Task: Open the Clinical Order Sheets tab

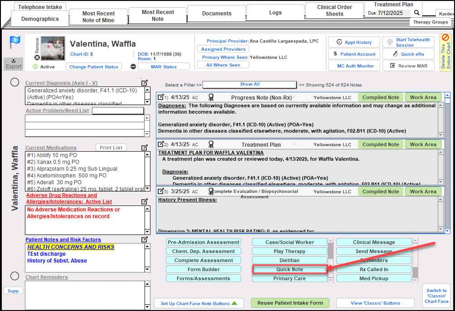Action: coord(334,10)
